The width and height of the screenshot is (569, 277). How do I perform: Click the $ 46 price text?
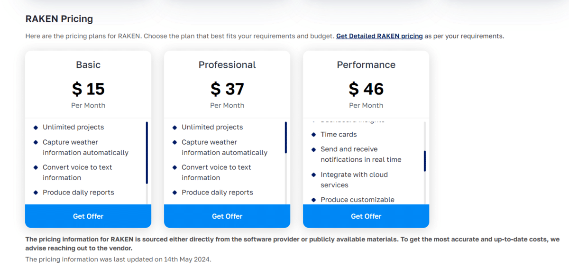[366, 89]
